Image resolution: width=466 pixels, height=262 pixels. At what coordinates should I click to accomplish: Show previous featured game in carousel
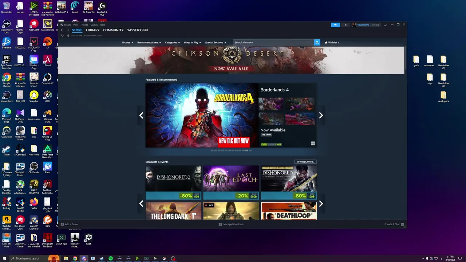click(141, 115)
